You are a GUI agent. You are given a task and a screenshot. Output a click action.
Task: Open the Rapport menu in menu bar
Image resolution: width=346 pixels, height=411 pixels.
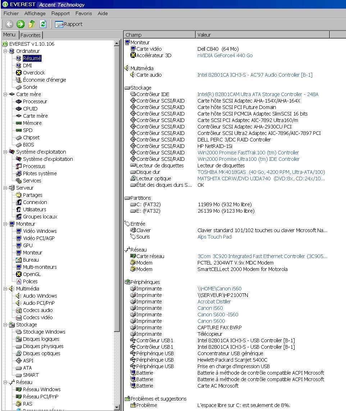coord(60,13)
